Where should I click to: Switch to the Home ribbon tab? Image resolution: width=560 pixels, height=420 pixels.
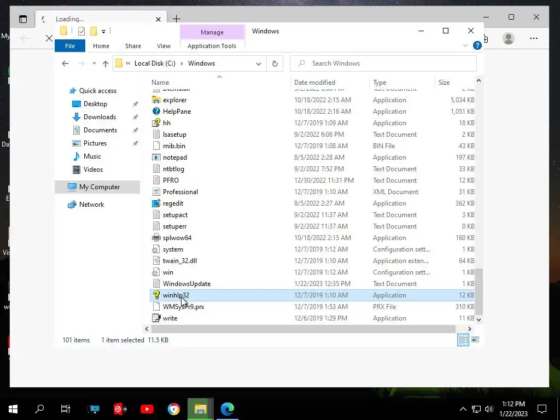pos(101,46)
